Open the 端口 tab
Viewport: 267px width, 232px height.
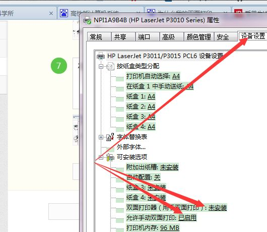coord(148,37)
